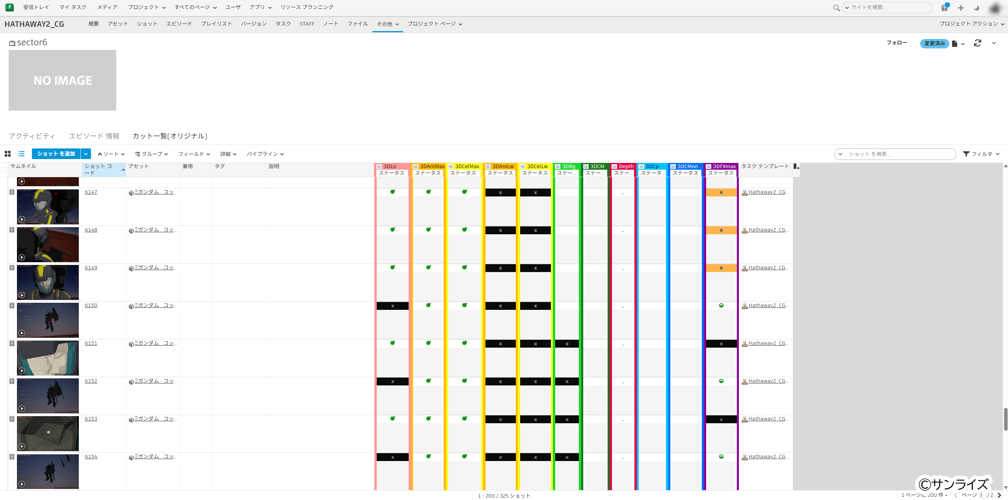Image resolution: width=1008 pixels, height=500 pixels.
Task: Open the ソート dropdown
Action: (111, 154)
